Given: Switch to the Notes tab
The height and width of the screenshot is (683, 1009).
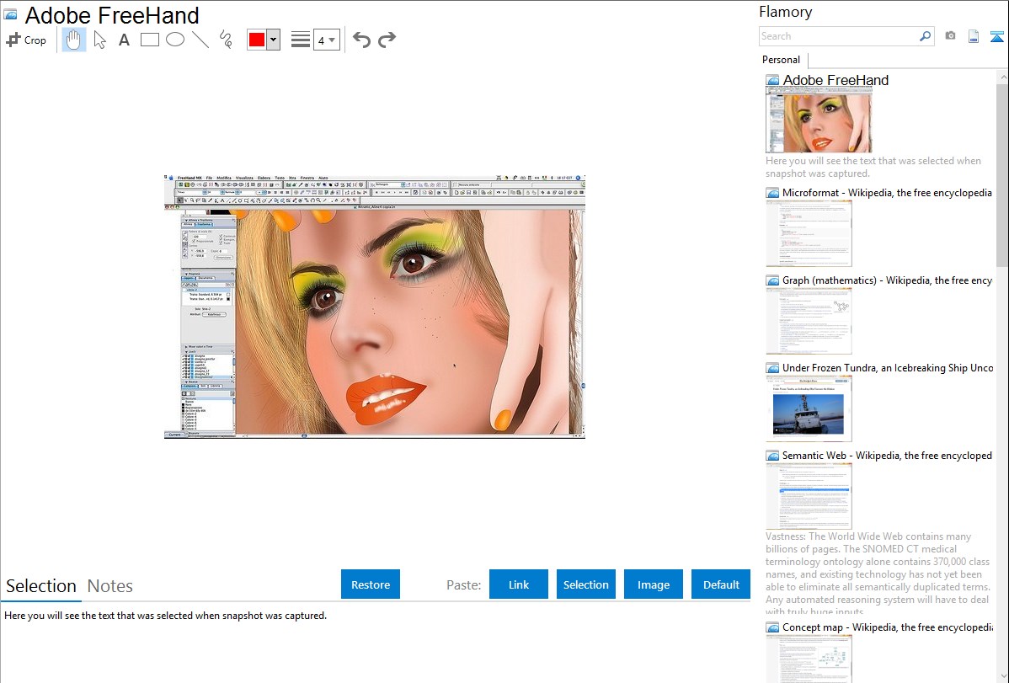Looking at the screenshot, I should [x=110, y=586].
